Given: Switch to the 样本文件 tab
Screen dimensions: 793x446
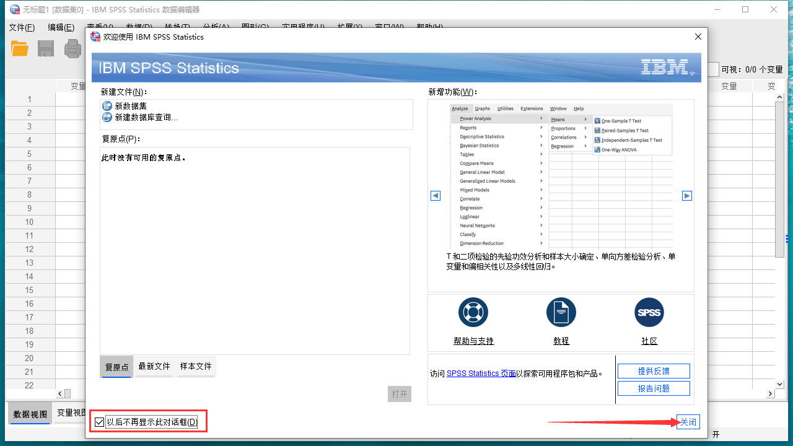Looking at the screenshot, I should tap(196, 366).
